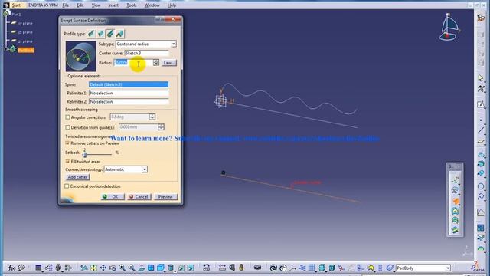Enable Deviation from guide(s) checkbox
490x276 pixels.
[67, 127]
